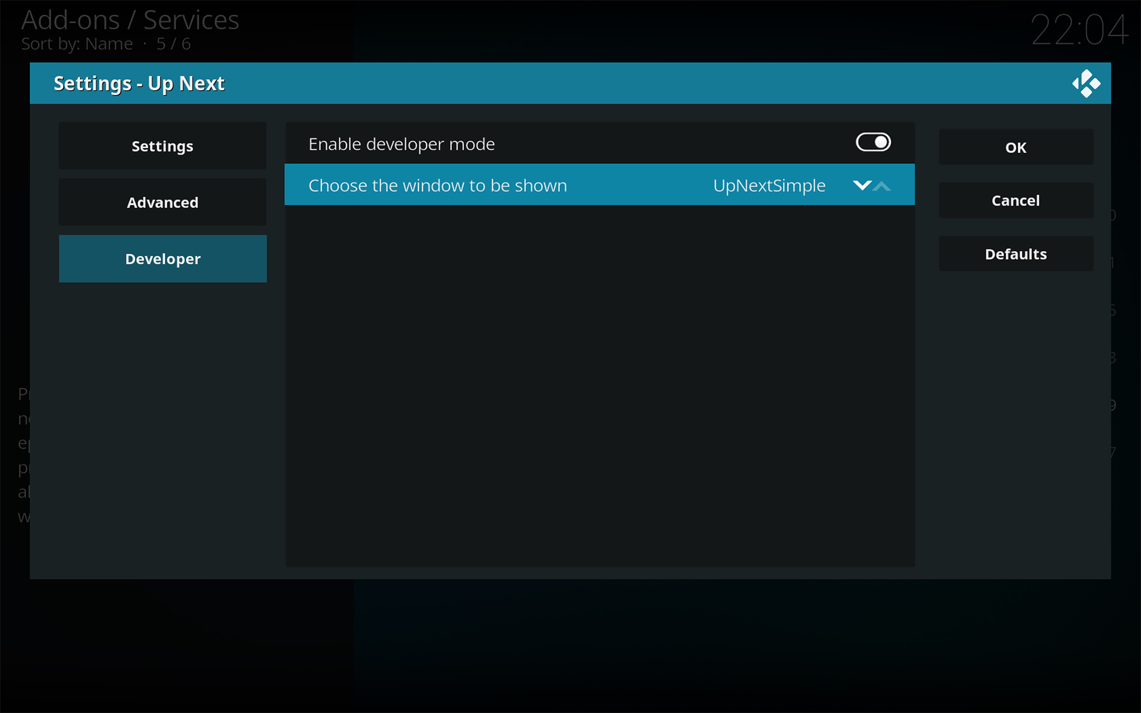
Task: Click the 'Enable developer mode' label
Action: pyautogui.click(x=402, y=144)
